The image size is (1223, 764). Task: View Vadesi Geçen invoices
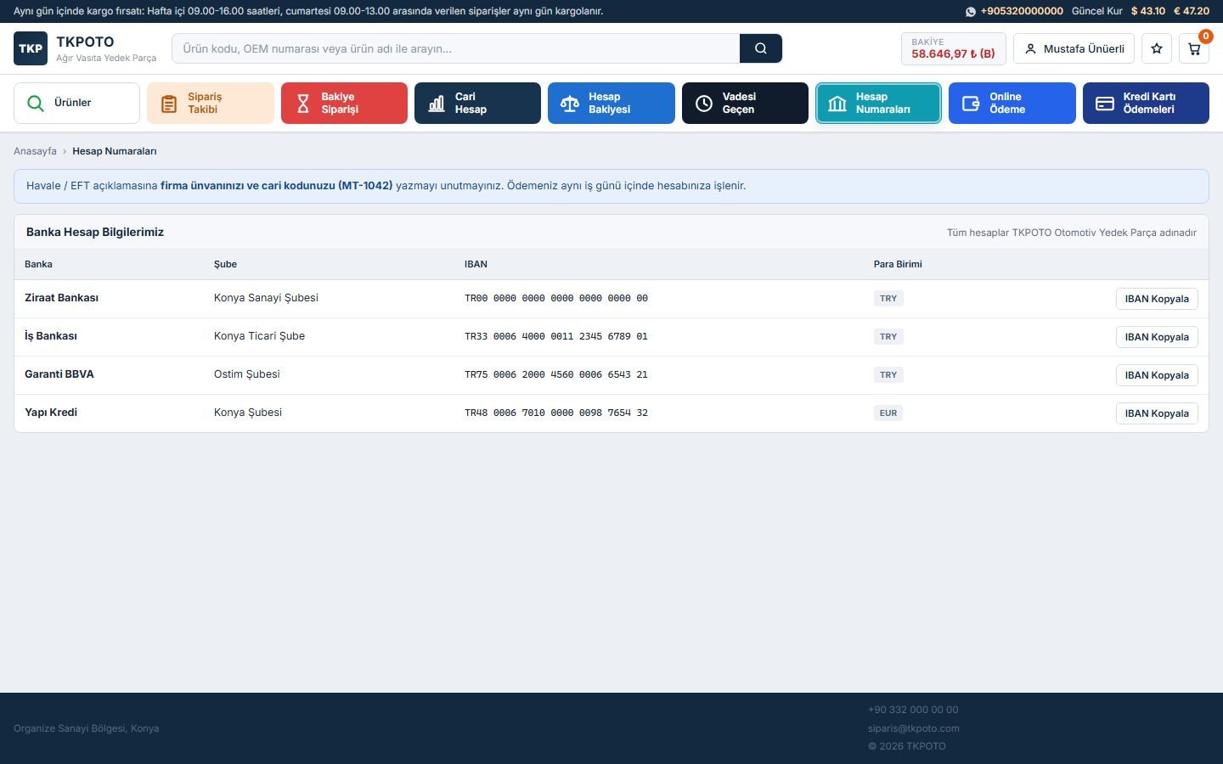745,103
